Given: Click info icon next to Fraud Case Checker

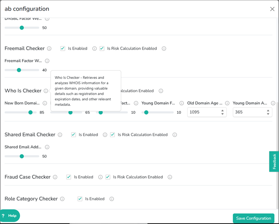Looking at the screenshot, I should pos(55,177).
